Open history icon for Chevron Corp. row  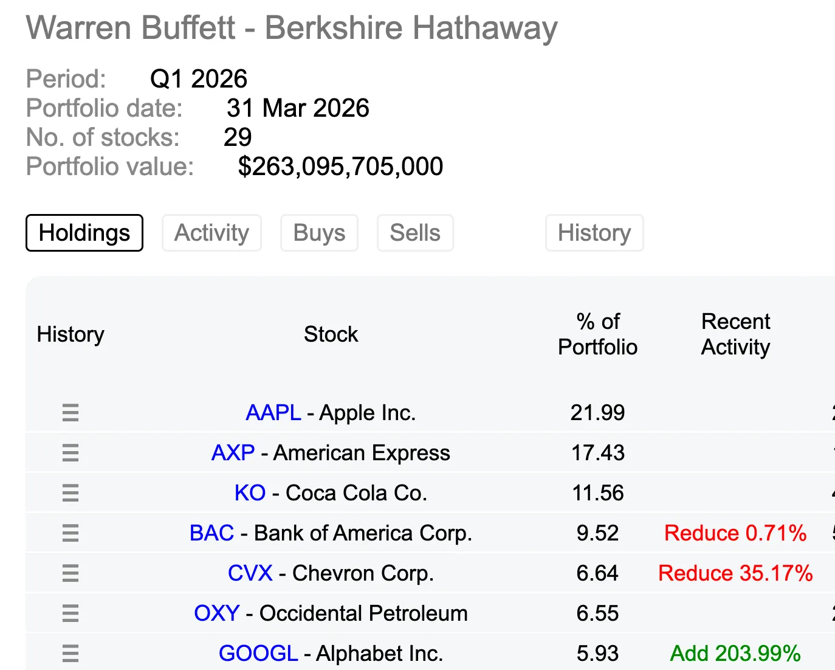tap(70, 573)
